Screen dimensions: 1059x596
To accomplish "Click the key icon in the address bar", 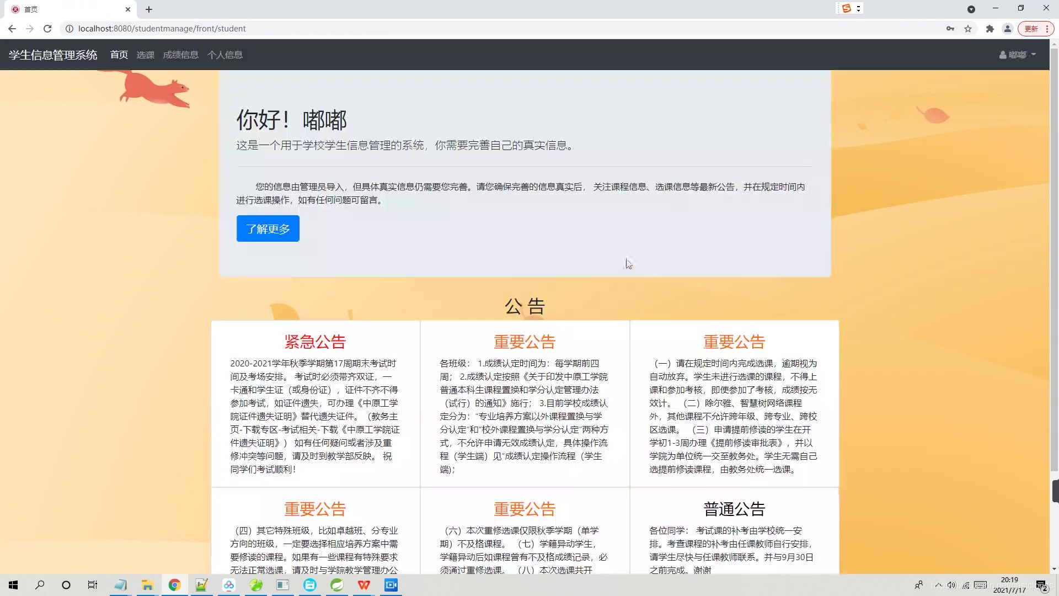I will pos(950,28).
